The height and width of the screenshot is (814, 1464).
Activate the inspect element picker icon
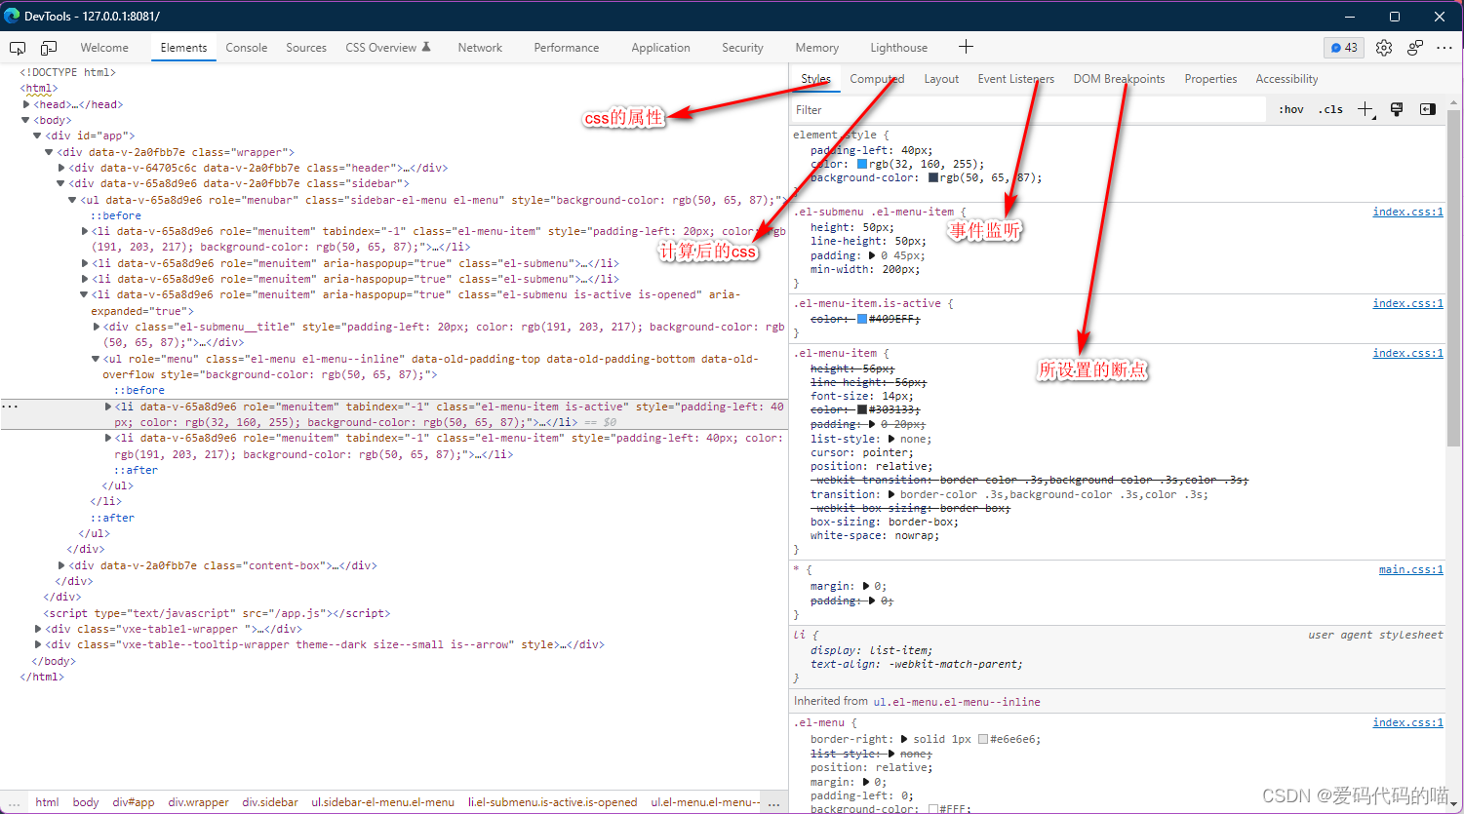point(18,48)
